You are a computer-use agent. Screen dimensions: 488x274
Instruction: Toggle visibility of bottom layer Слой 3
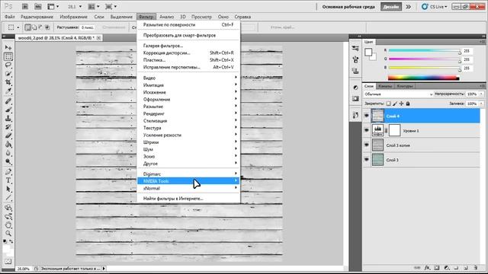click(x=367, y=160)
